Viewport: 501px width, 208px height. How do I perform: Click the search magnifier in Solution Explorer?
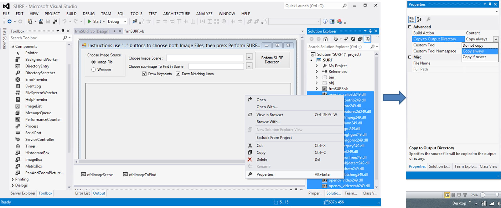click(x=372, y=47)
